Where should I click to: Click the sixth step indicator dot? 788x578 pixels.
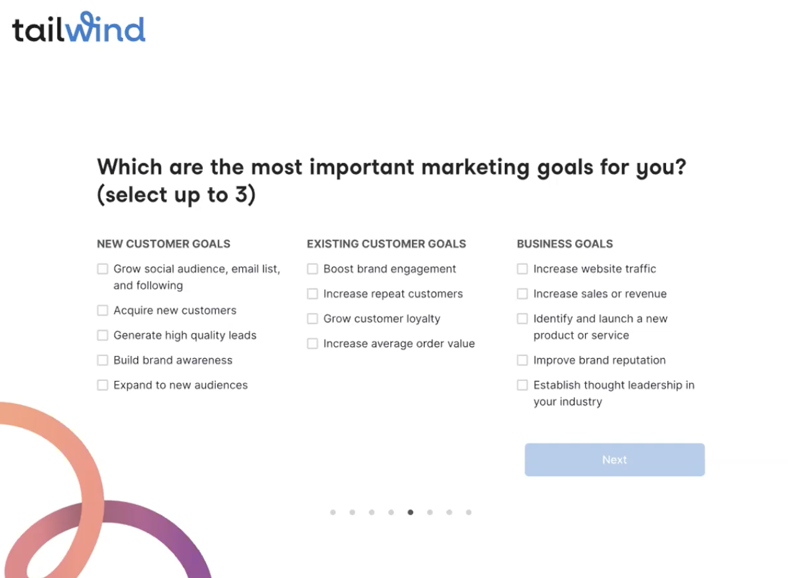coord(429,513)
